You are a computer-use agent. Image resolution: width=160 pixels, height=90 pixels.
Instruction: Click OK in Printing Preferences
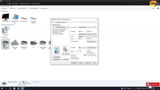tap(74, 63)
